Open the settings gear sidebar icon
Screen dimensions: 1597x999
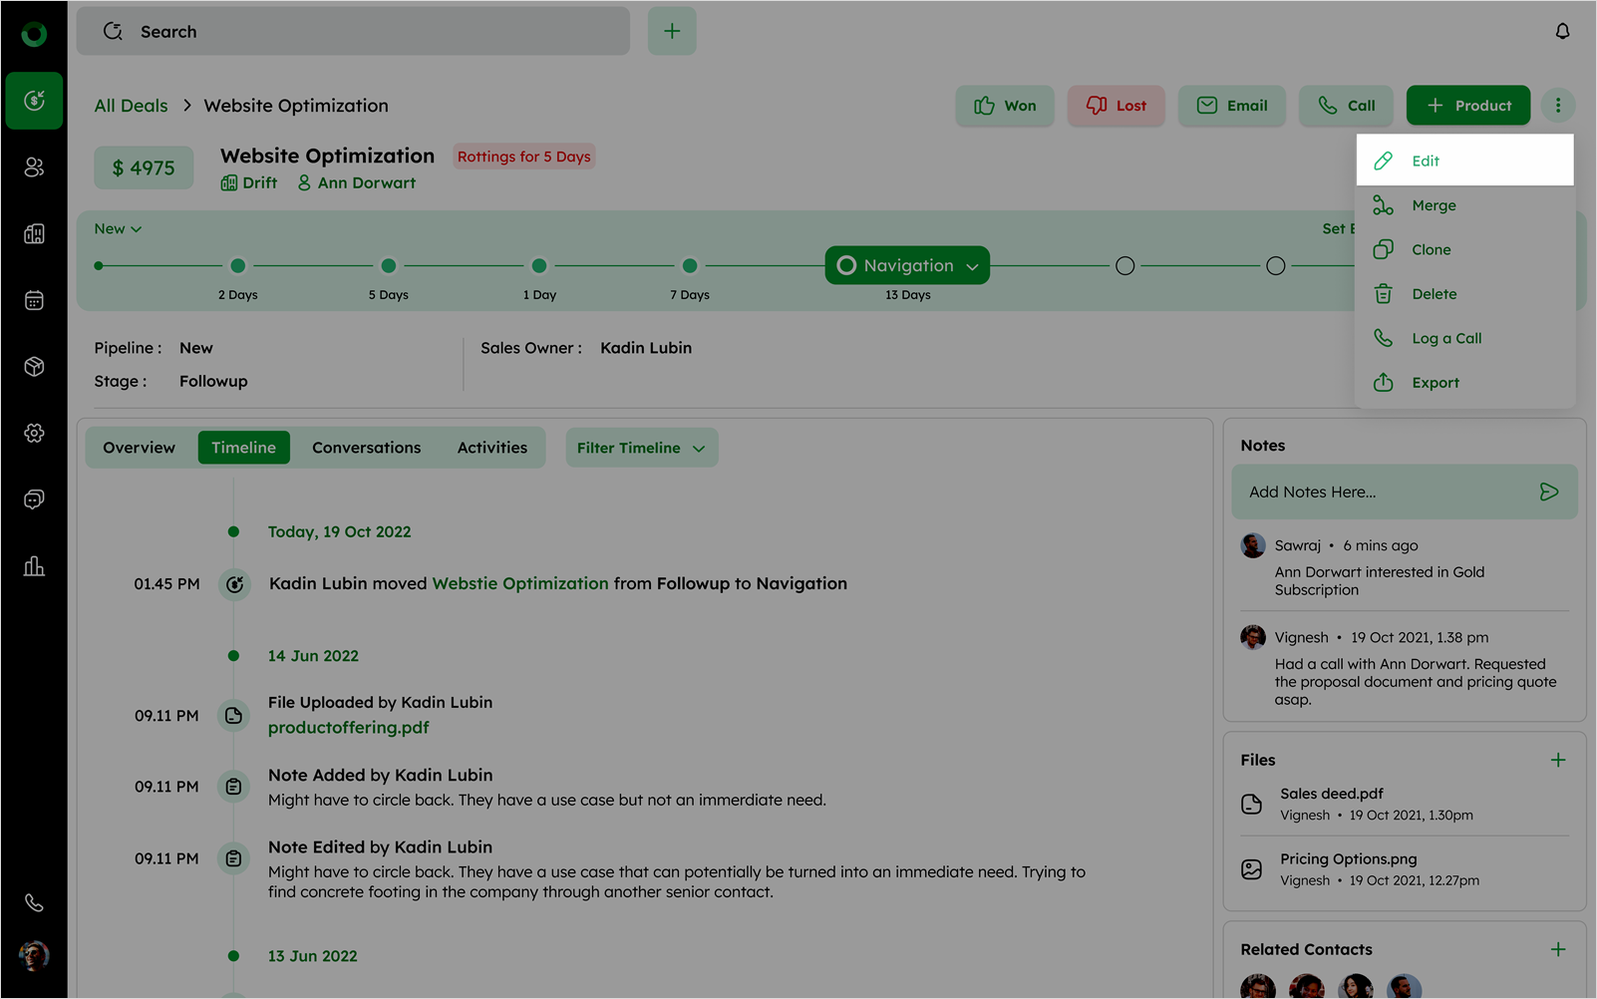[x=34, y=433]
